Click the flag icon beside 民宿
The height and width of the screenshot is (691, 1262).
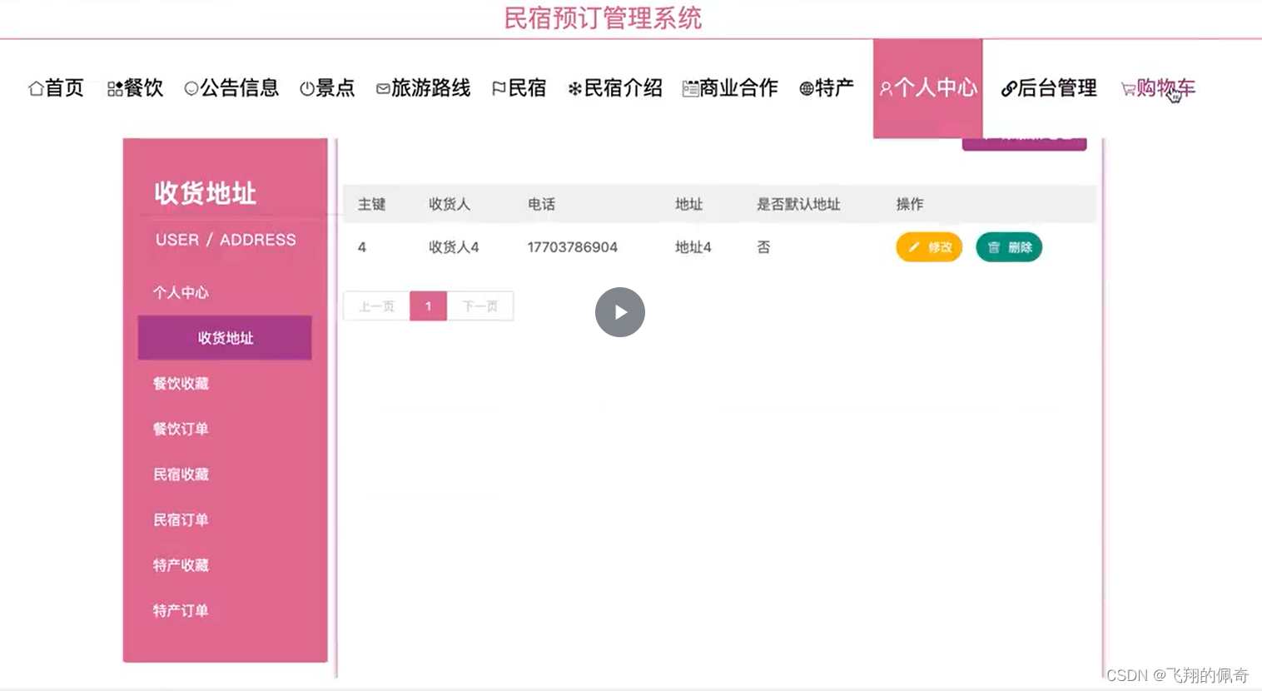(499, 88)
